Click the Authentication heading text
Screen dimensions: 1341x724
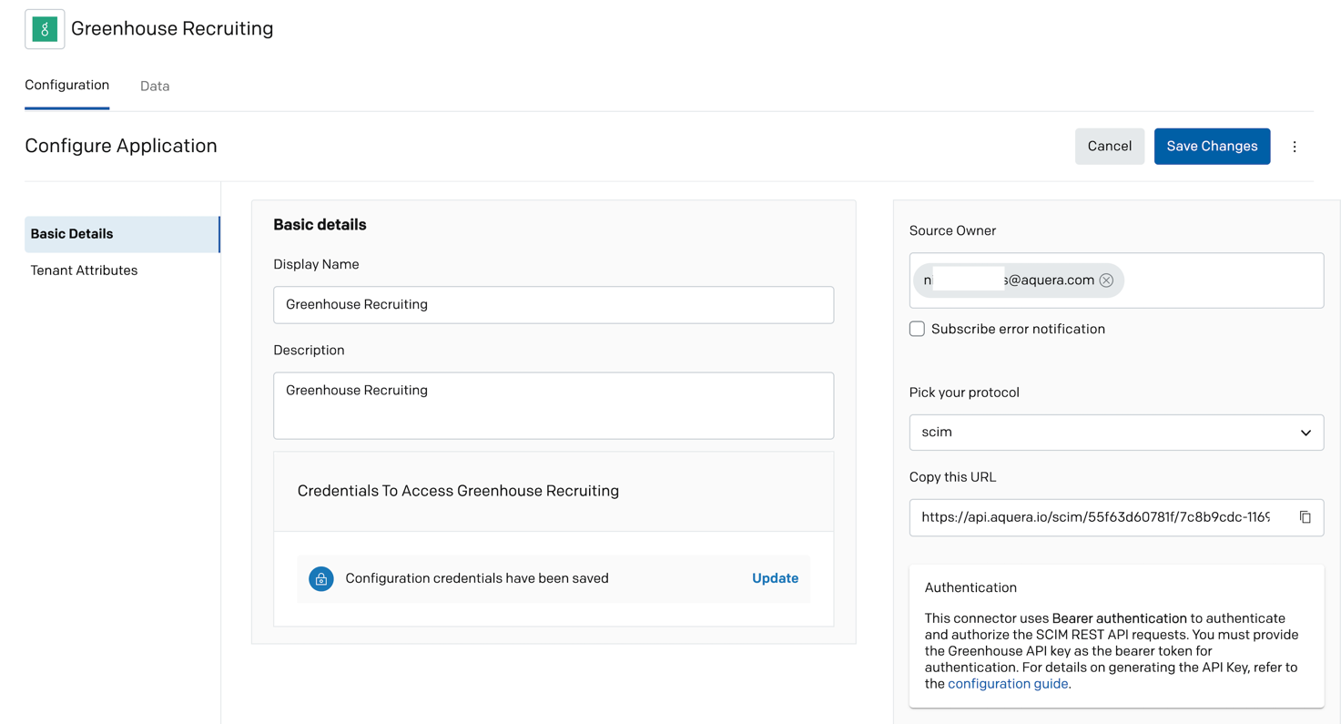click(970, 588)
